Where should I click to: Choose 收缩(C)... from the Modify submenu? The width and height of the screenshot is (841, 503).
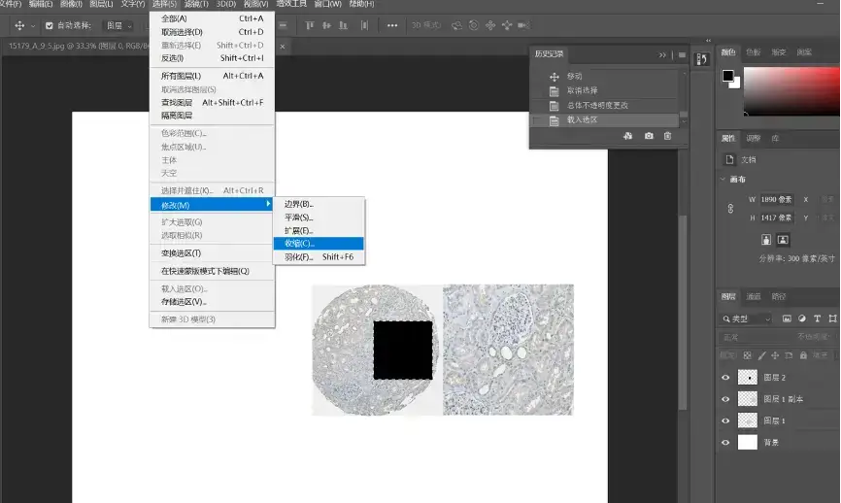coord(299,244)
